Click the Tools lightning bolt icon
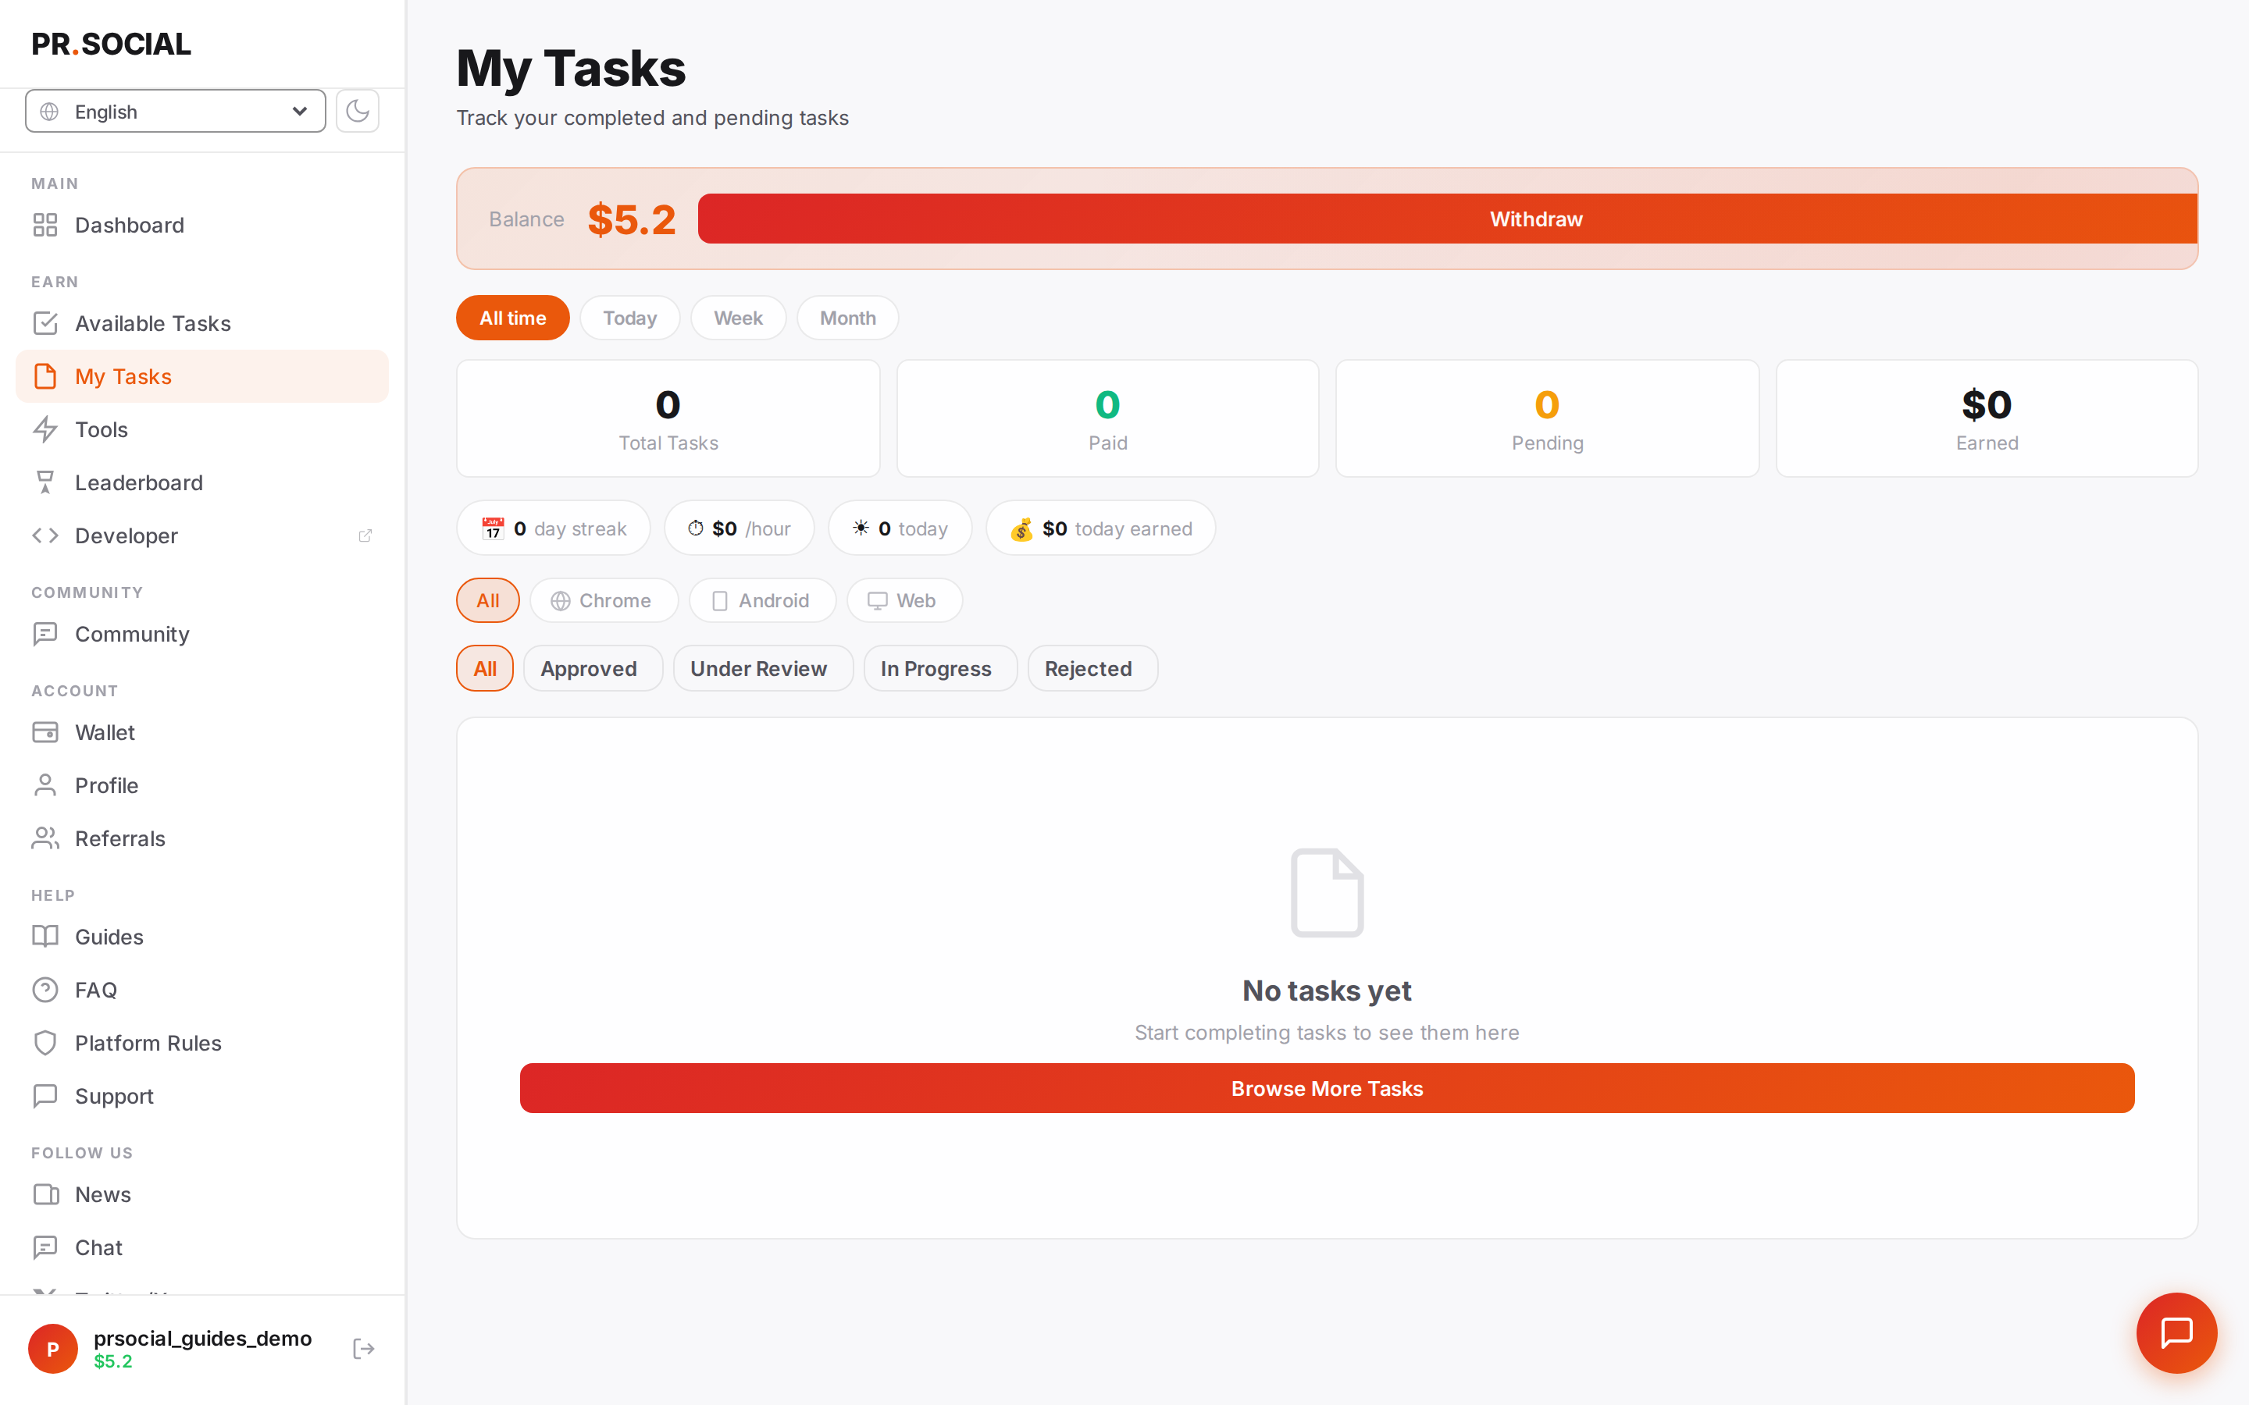This screenshot has width=2249, height=1405. tap(45, 429)
